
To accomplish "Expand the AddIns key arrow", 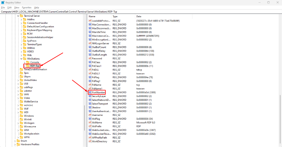I will [x=21, y=20].
